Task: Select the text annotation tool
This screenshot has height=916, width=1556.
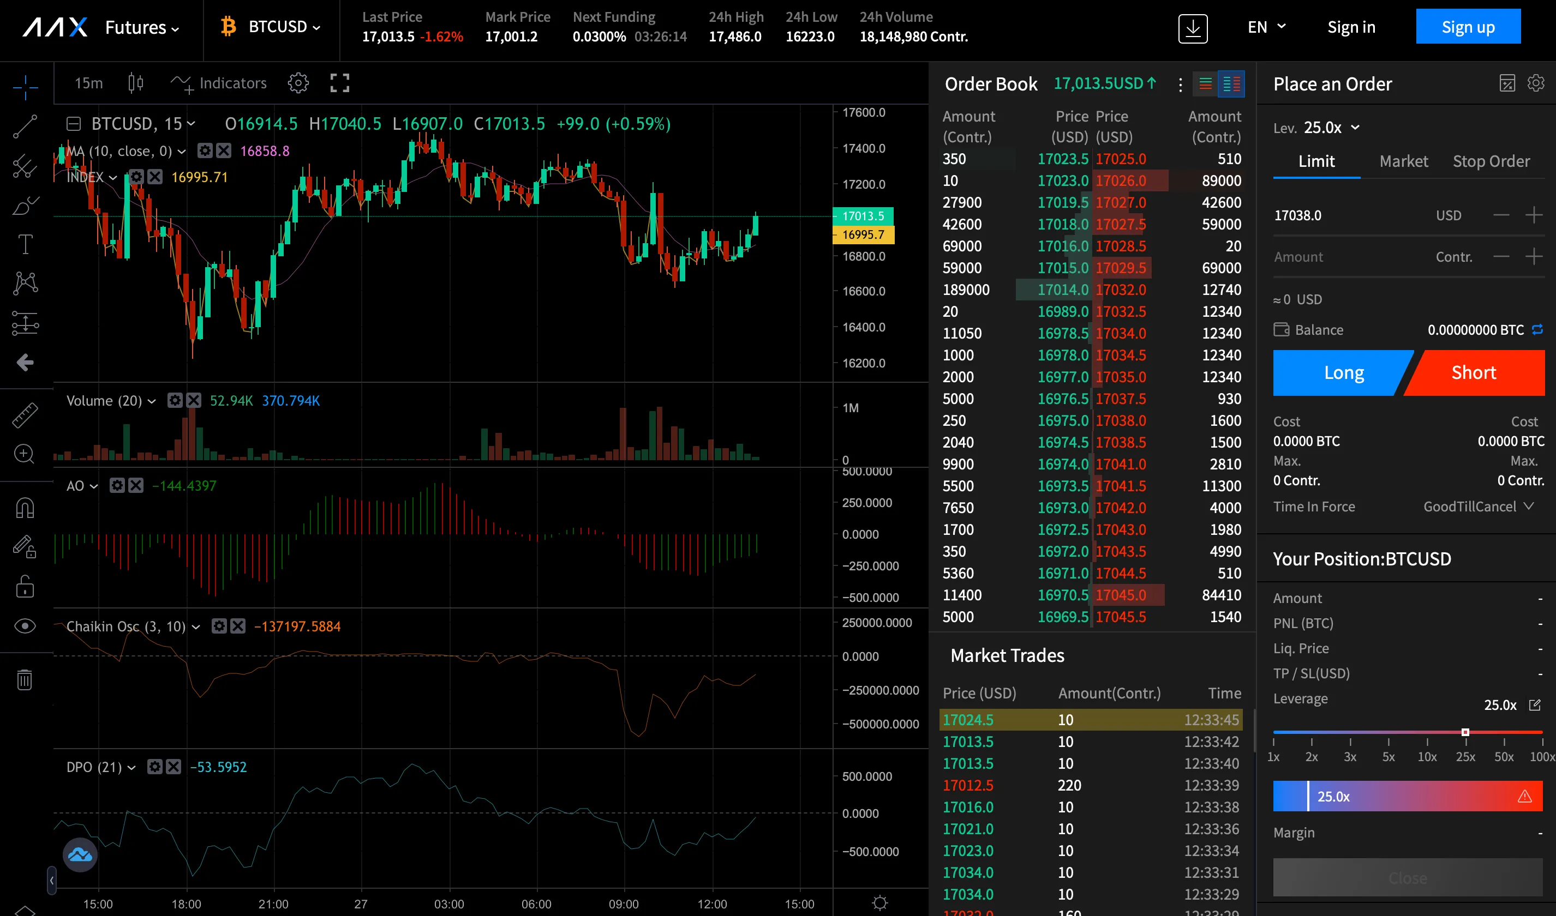Action: point(25,244)
